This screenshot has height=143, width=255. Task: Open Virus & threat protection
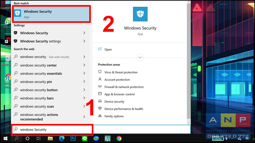point(121,72)
